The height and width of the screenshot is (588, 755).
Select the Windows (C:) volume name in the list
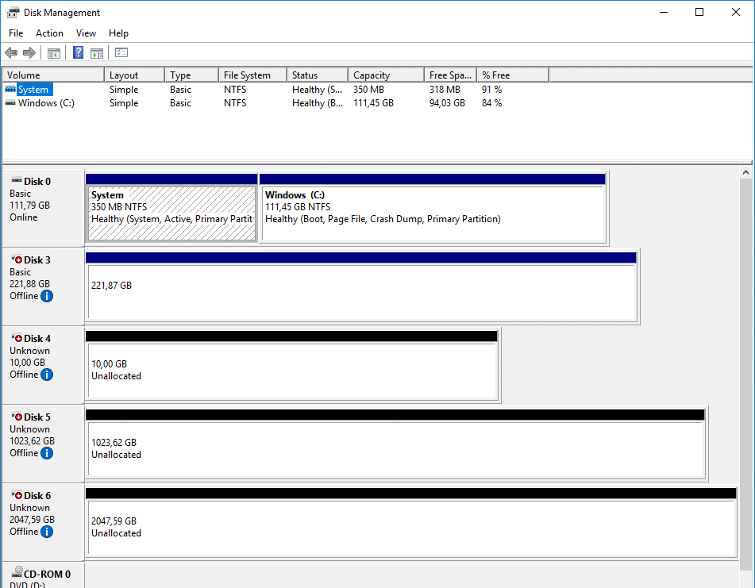click(46, 103)
